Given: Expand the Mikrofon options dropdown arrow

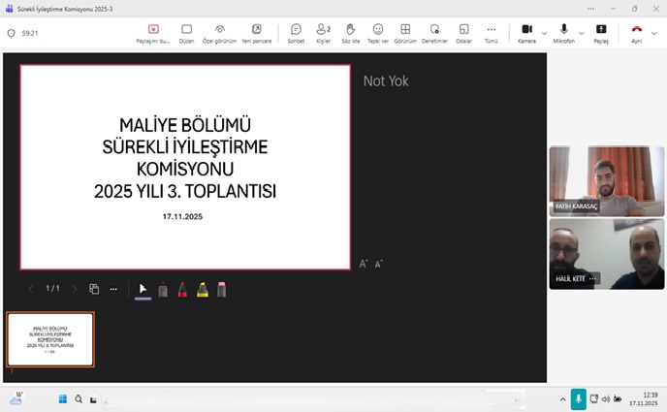Looking at the screenshot, I should pyautogui.click(x=582, y=31).
